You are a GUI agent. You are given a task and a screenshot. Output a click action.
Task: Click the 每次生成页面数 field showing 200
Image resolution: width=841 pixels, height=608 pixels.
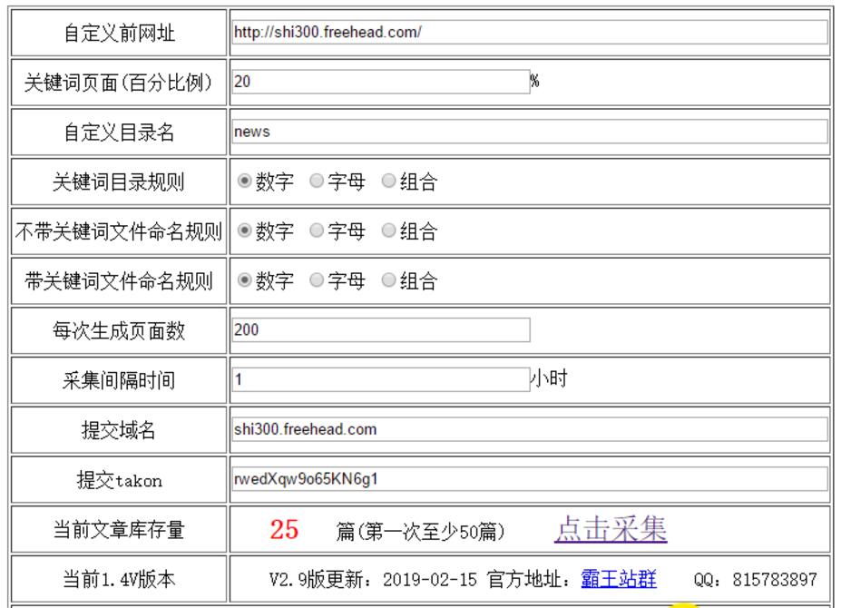tap(381, 330)
